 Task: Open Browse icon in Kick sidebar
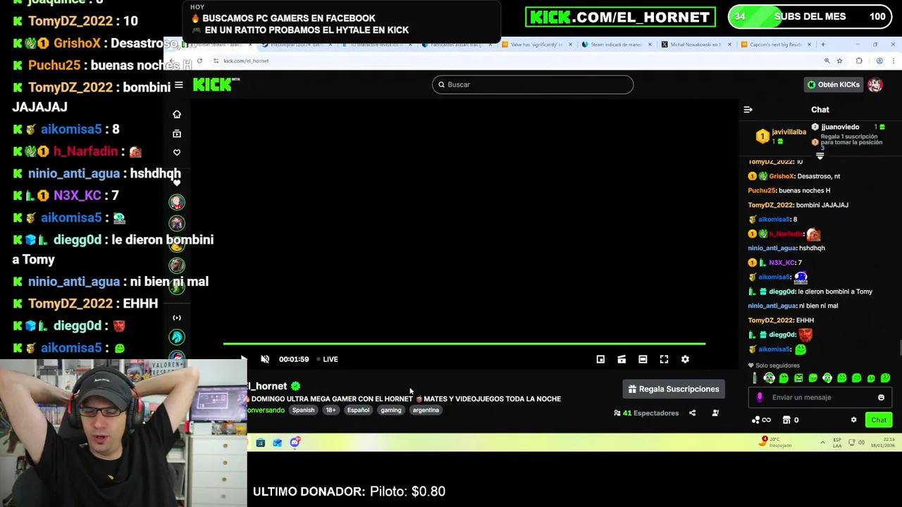pyautogui.click(x=177, y=133)
